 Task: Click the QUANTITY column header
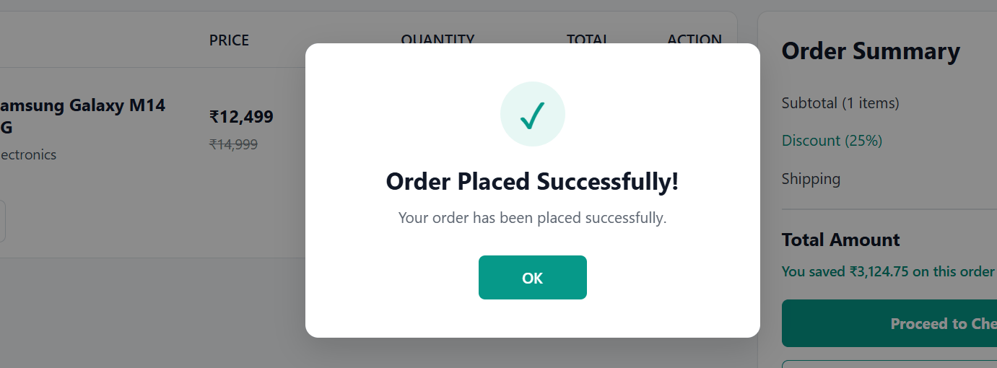[x=437, y=38]
